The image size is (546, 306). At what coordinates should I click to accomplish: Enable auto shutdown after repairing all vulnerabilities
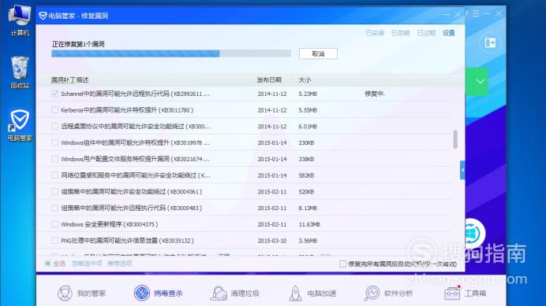click(x=343, y=264)
